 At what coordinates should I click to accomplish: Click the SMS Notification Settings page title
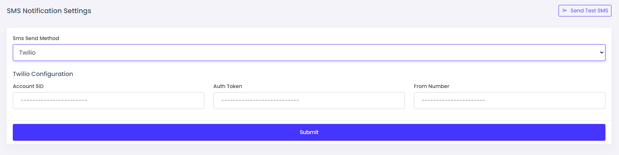(49, 11)
